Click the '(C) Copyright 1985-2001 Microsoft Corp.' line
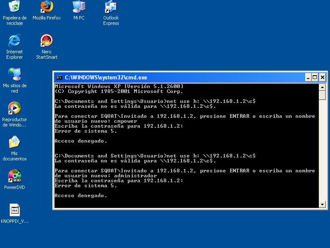 coord(119,91)
